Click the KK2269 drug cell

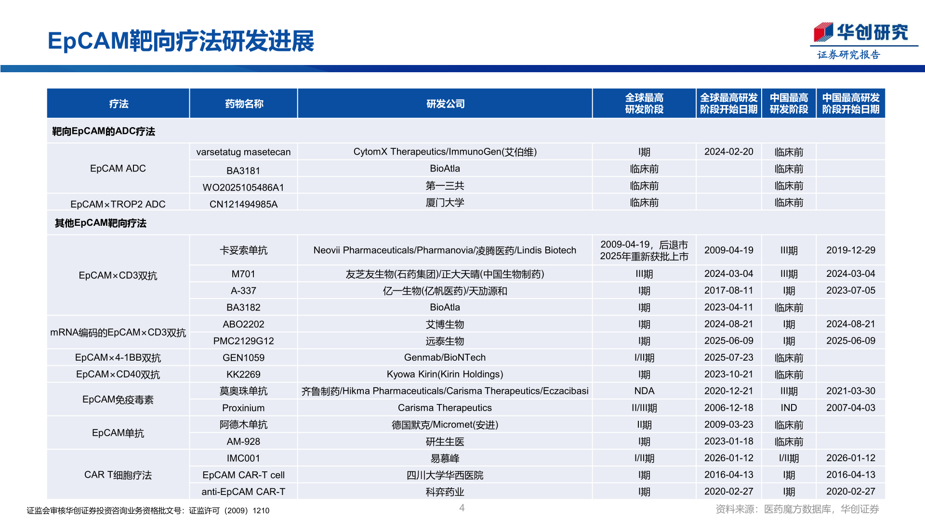(244, 374)
